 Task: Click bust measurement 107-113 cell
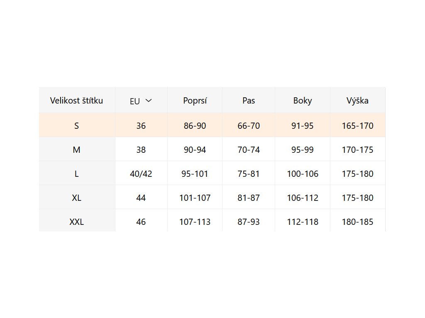click(195, 222)
